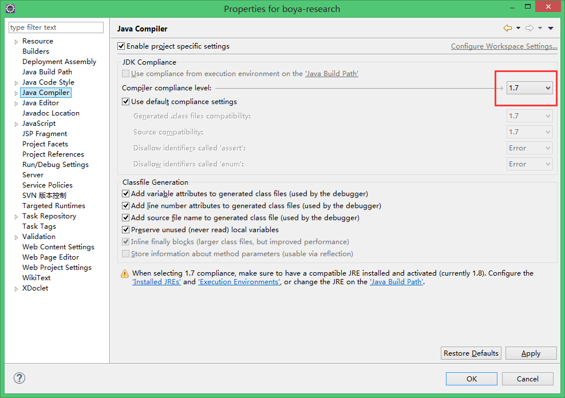The width and height of the screenshot is (565, 398).
Task: Toggle Store information about method parameters
Action: 126,254
